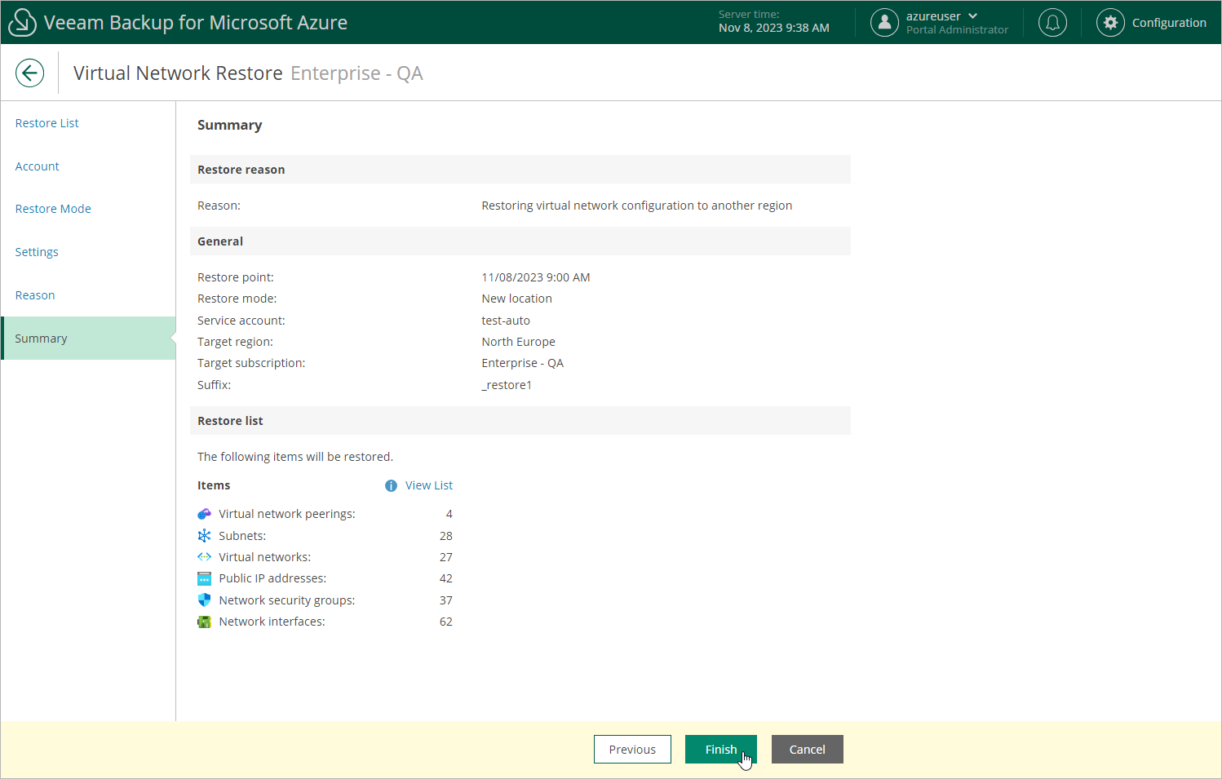Click the Network security groups count '37'
This screenshot has width=1222, height=779.
(x=445, y=600)
